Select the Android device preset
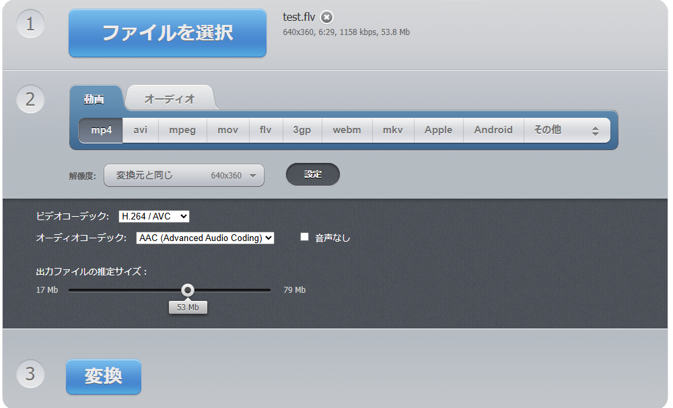This screenshot has height=408, width=673. coord(493,130)
